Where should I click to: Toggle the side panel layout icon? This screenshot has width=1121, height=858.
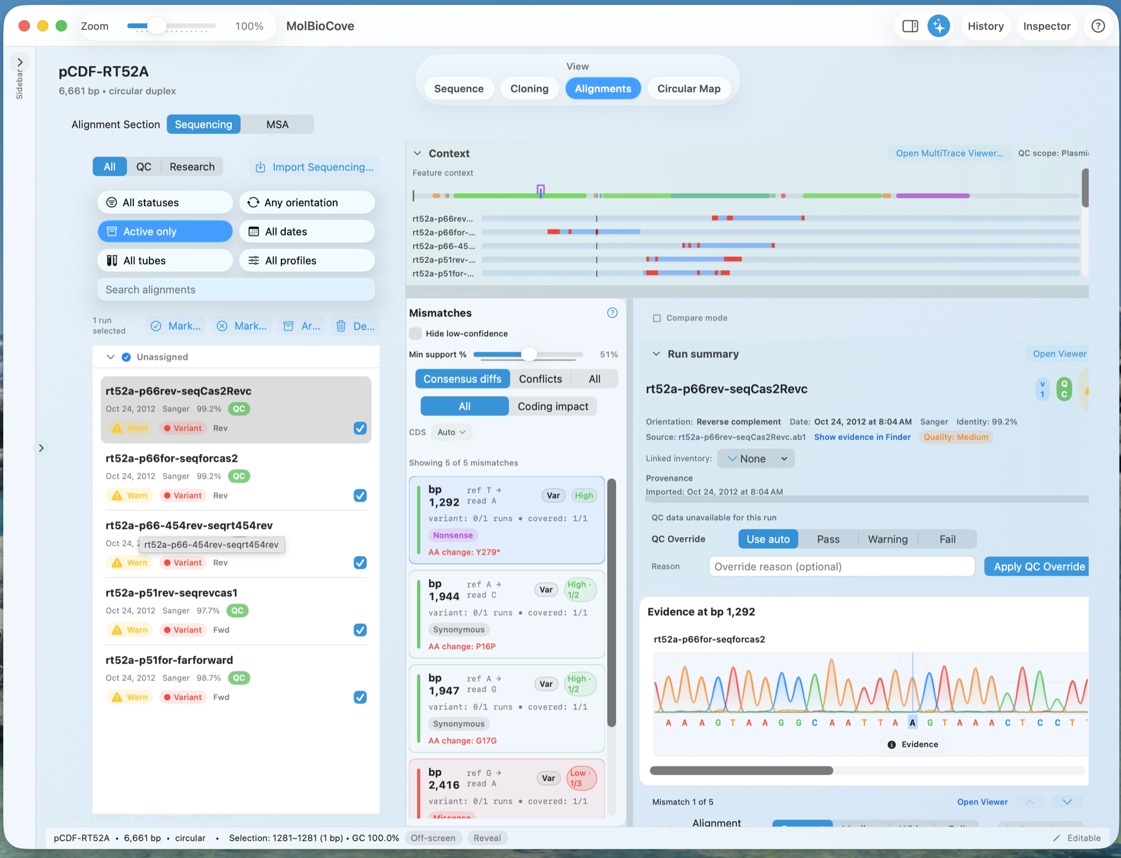(910, 26)
